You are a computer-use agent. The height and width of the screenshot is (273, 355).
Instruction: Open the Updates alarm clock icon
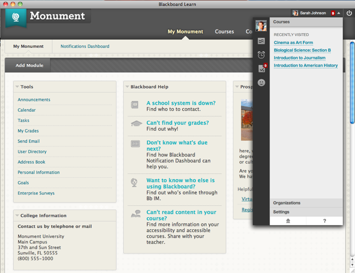point(261,55)
